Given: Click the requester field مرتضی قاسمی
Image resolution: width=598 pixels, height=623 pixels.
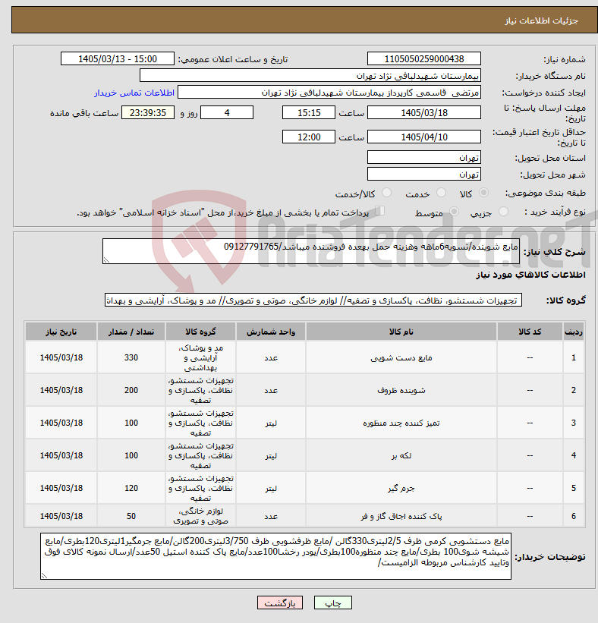Looking at the screenshot, I should tap(329, 93).
